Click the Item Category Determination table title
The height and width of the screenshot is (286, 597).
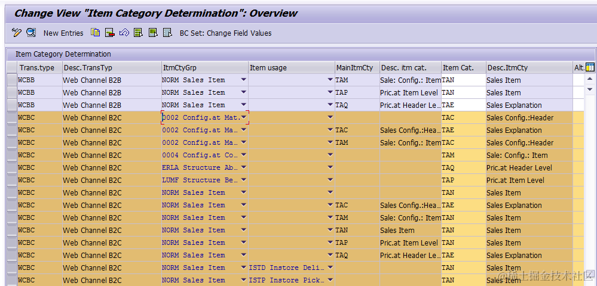tap(63, 54)
